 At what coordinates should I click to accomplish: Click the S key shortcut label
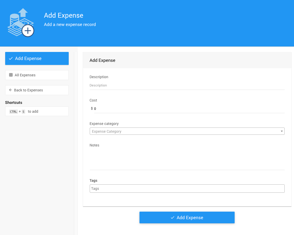click(23, 112)
